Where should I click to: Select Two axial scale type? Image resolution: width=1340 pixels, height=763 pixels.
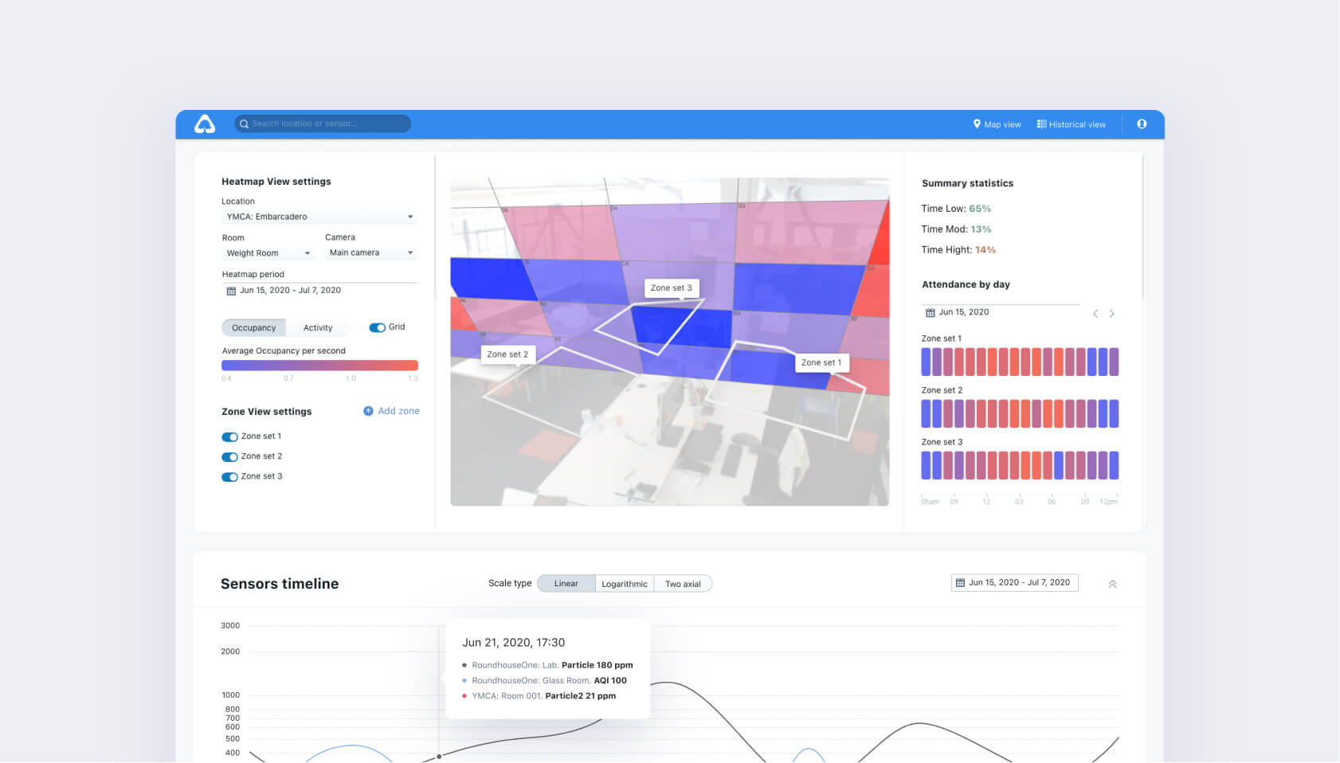(683, 584)
